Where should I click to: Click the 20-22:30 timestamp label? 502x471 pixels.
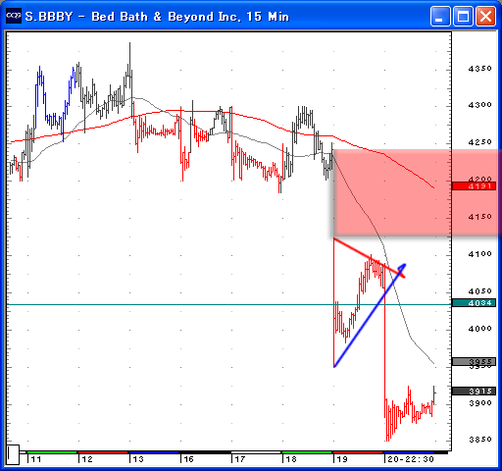(411, 459)
